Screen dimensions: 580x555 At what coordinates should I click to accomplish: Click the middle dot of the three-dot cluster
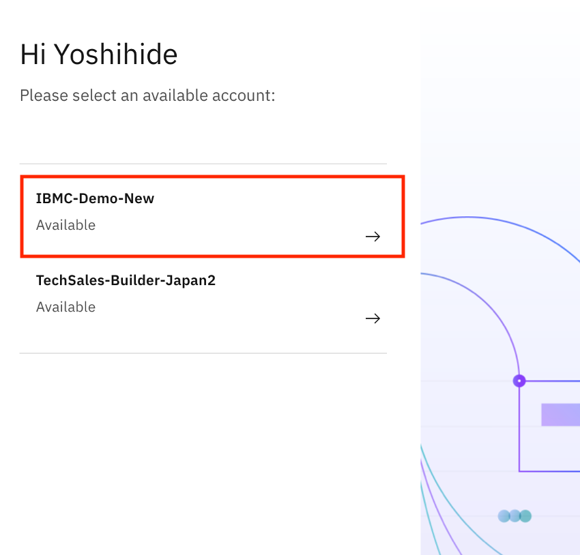pos(514,516)
